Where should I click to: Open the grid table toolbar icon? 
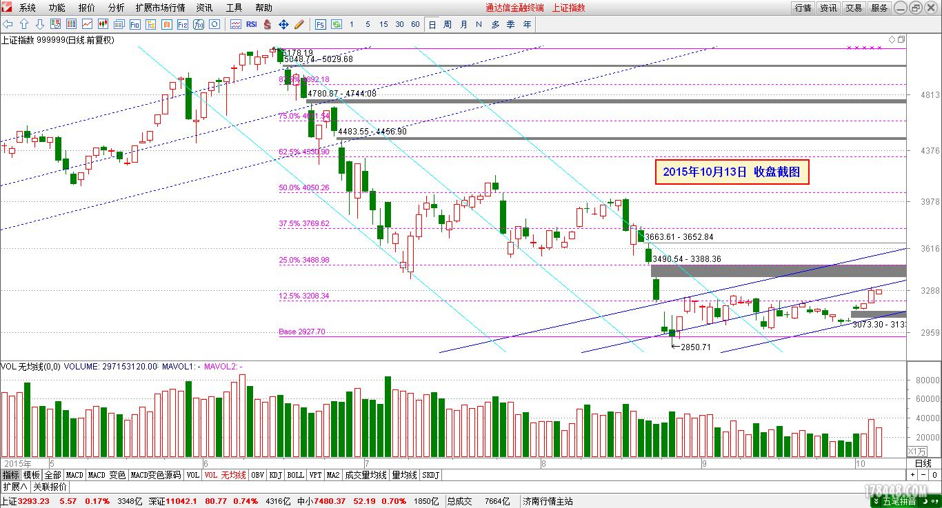(71, 24)
